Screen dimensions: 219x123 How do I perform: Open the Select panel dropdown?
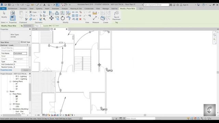[4, 22]
